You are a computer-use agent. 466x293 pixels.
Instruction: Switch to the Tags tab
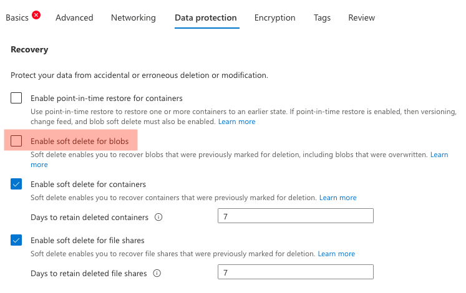[x=323, y=18]
